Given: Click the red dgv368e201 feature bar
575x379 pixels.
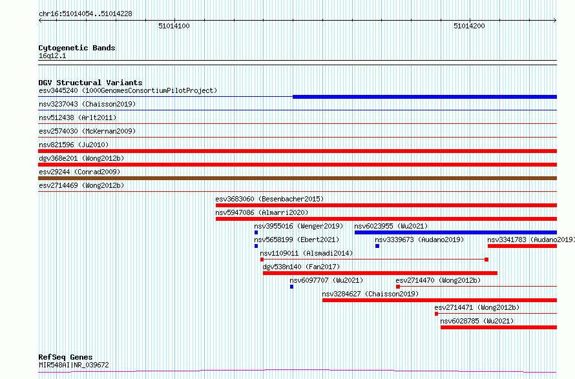Looking at the screenshot, I should point(297,165).
